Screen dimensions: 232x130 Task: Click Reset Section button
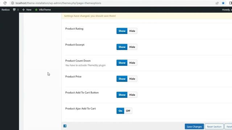tap(214, 127)
